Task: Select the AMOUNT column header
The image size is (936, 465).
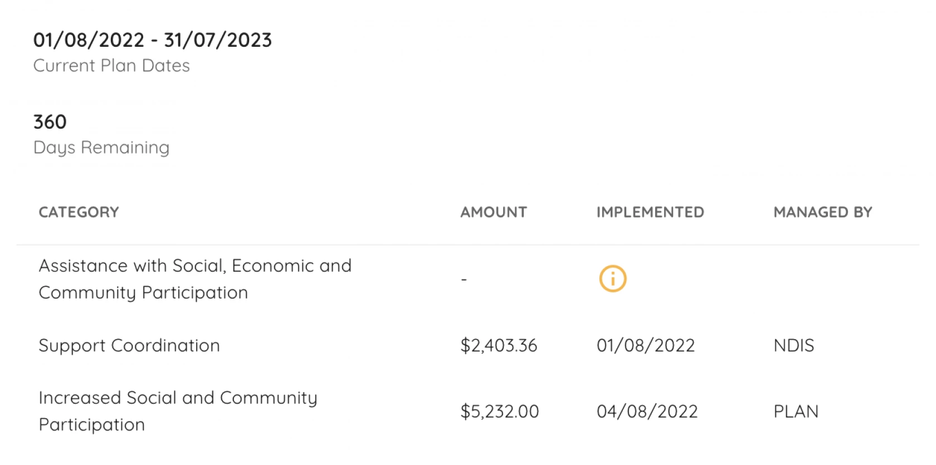Action: coord(494,212)
